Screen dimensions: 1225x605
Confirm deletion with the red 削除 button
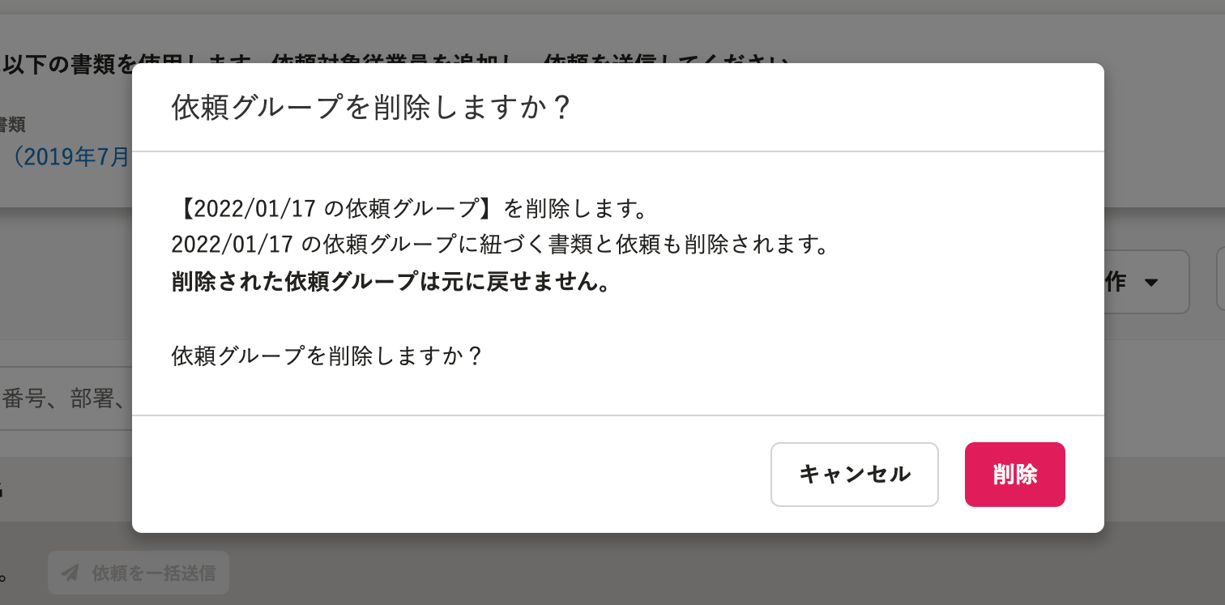coord(1014,475)
